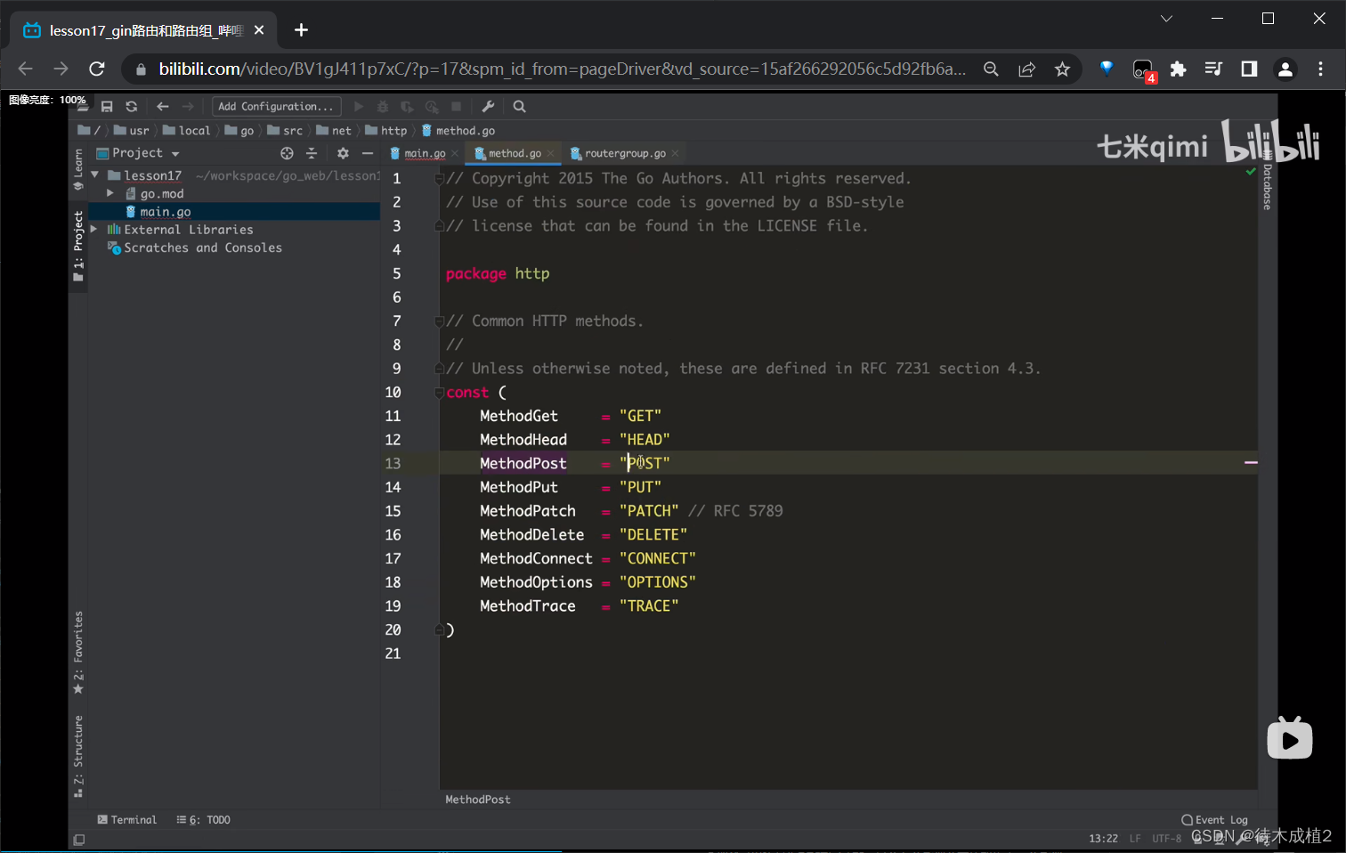Open Chrome media controls icon
This screenshot has width=1346, height=853.
pyautogui.click(x=1213, y=69)
